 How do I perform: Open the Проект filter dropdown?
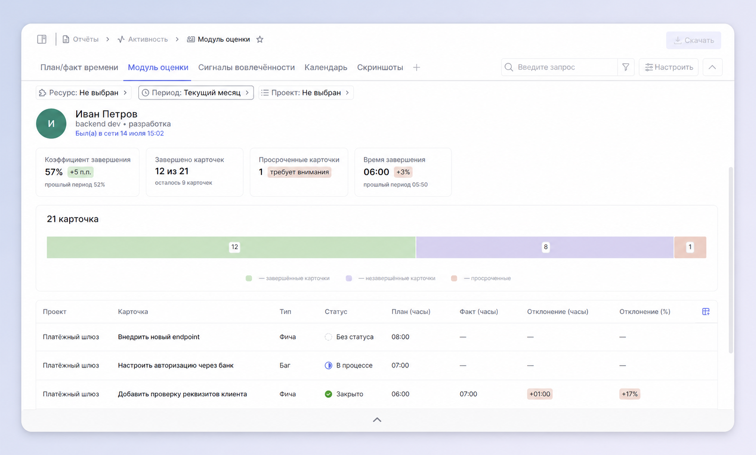(x=306, y=93)
